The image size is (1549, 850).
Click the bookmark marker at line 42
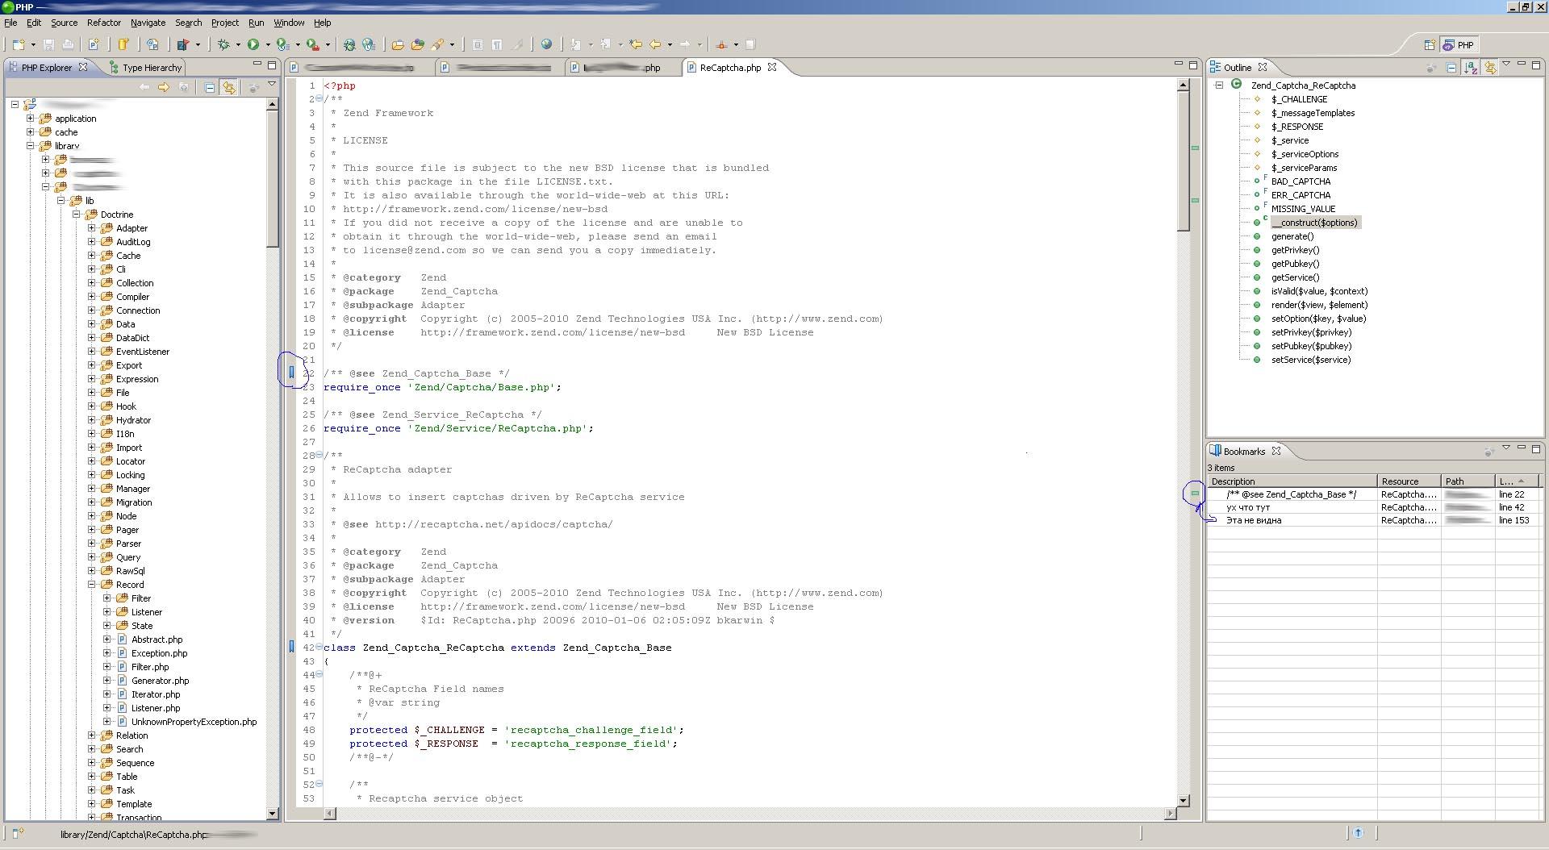point(291,647)
